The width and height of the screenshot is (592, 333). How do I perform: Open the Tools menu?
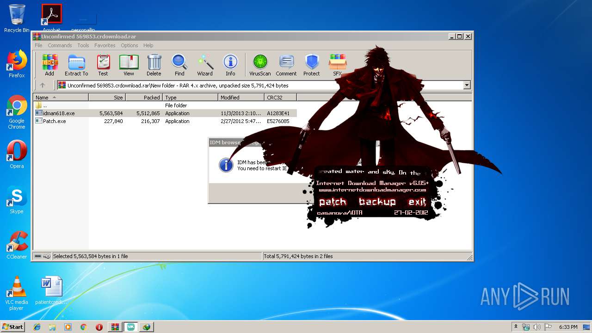(83, 45)
